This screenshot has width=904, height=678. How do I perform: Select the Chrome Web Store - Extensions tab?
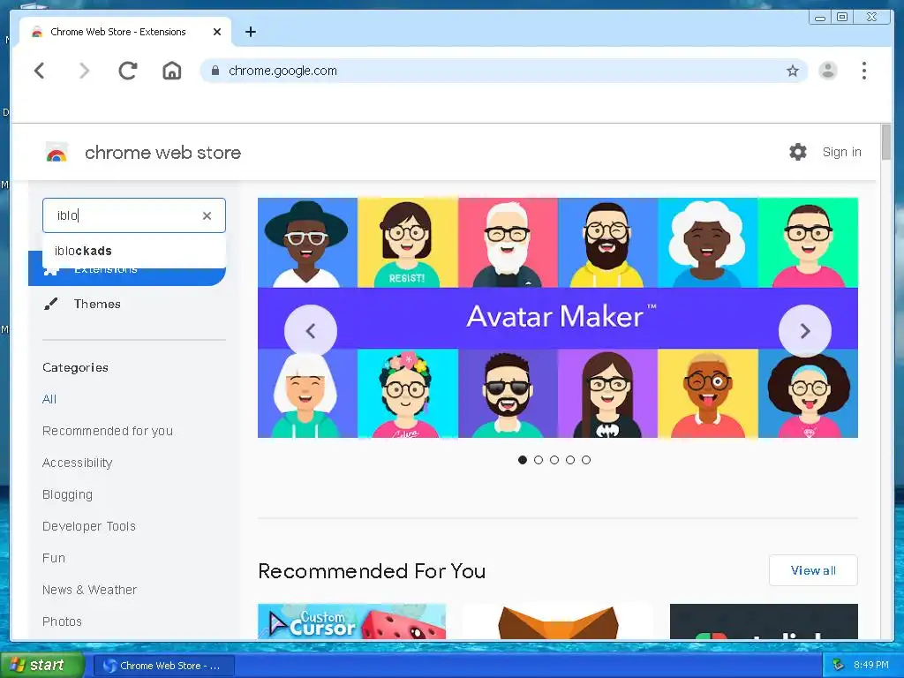coord(118,32)
